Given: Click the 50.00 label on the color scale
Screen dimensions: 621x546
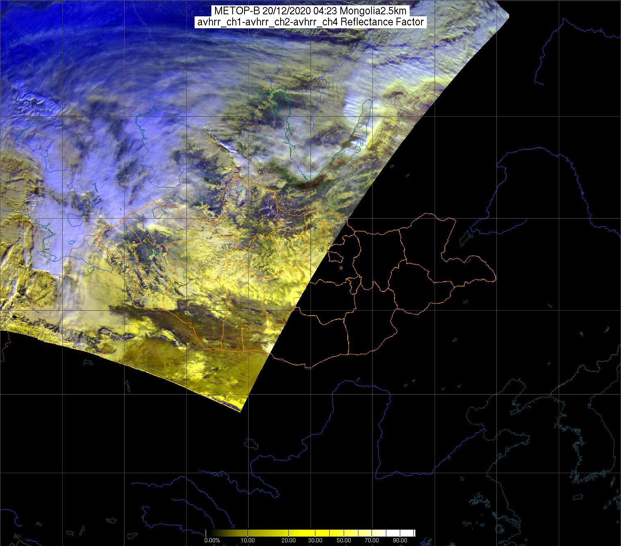Looking at the screenshot, I should tap(344, 541).
